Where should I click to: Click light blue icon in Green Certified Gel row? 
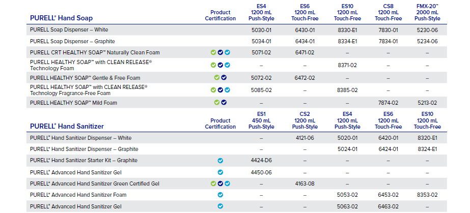pyautogui.click(x=228, y=183)
